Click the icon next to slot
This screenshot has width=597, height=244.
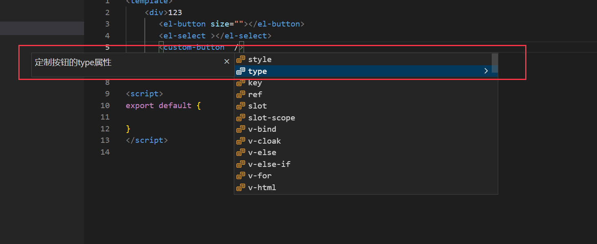(x=241, y=106)
